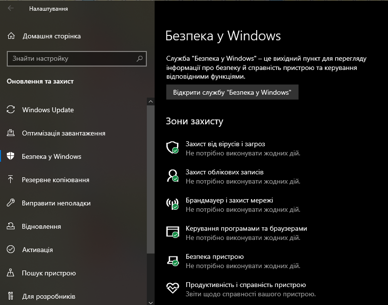Click the Звіти щодо справності вашого пристрою text
The width and height of the screenshot is (388, 305).
point(251,294)
